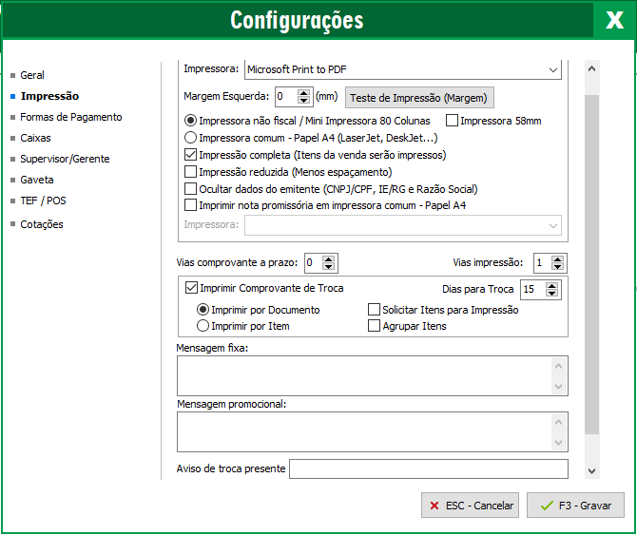Select Imprimir por Item radio button
Image resolution: width=637 pixels, height=535 pixels.
pyautogui.click(x=203, y=326)
